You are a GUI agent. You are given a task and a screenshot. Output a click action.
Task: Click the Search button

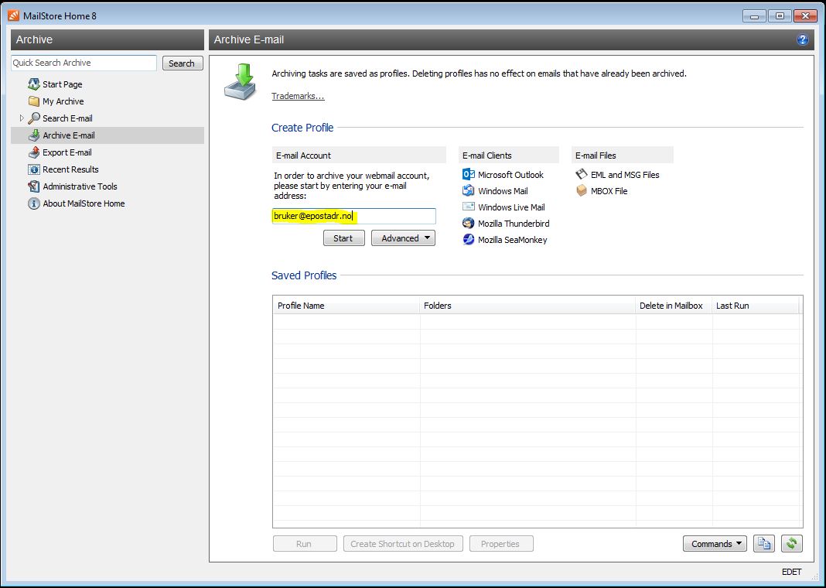click(x=183, y=63)
